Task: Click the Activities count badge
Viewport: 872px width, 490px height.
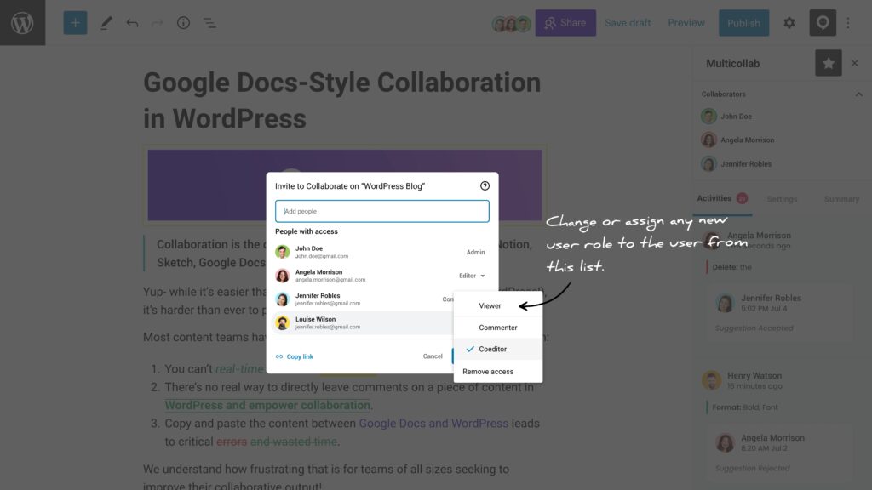Action: coord(742,198)
